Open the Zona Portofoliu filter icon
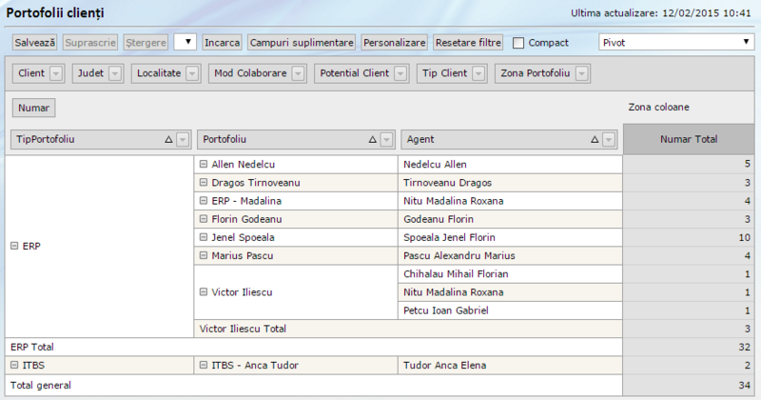Image resolution: width=761 pixels, height=400 pixels. click(581, 73)
